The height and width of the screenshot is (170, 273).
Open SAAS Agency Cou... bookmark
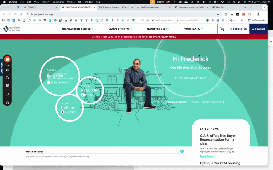[163, 20]
